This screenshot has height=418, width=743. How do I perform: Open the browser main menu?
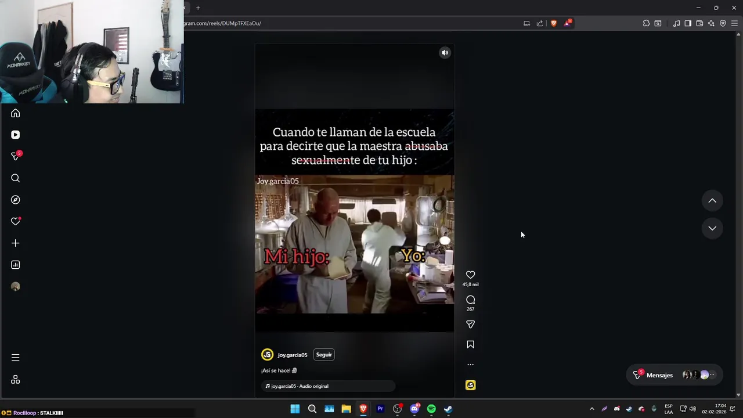point(734,23)
